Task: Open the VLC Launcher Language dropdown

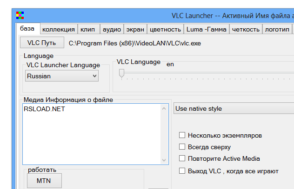Action: (62, 76)
